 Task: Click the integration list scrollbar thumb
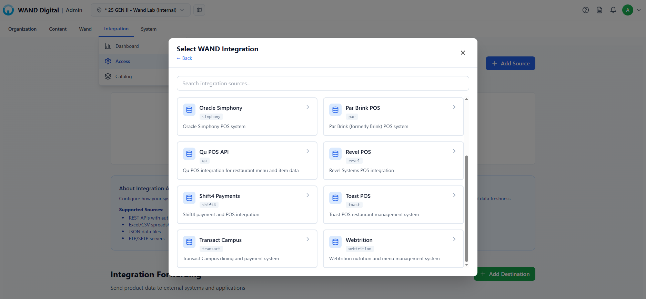[x=466, y=208]
